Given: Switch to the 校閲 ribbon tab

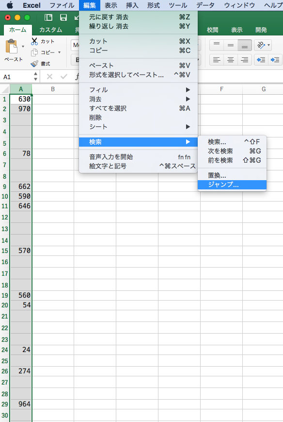Looking at the screenshot, I should point(213,30).
